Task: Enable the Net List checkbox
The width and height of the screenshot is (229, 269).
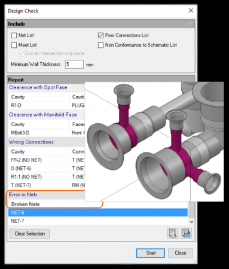Action: coord(14,35)
